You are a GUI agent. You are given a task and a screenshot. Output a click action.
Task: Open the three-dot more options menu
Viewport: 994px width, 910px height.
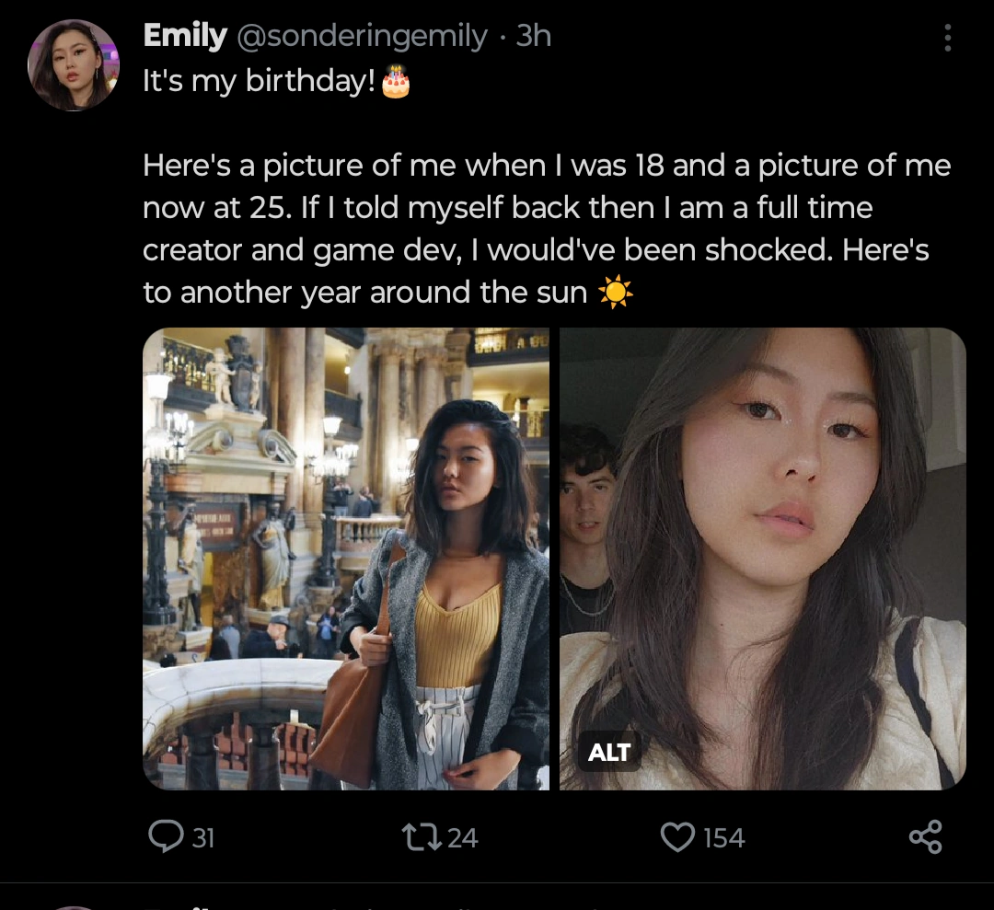tap(947, 38)
